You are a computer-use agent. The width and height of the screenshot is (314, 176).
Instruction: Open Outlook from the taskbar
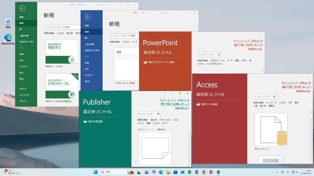(x=183, y=172)
